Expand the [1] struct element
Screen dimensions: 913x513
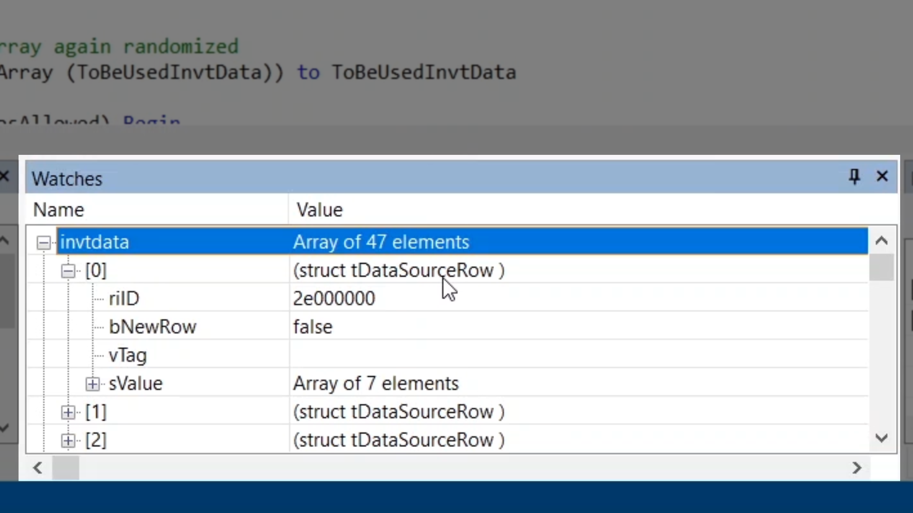[x=68, y=412]
